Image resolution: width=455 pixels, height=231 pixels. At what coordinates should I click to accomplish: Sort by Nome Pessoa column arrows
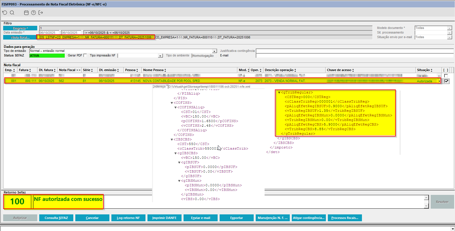click(165, 70)
